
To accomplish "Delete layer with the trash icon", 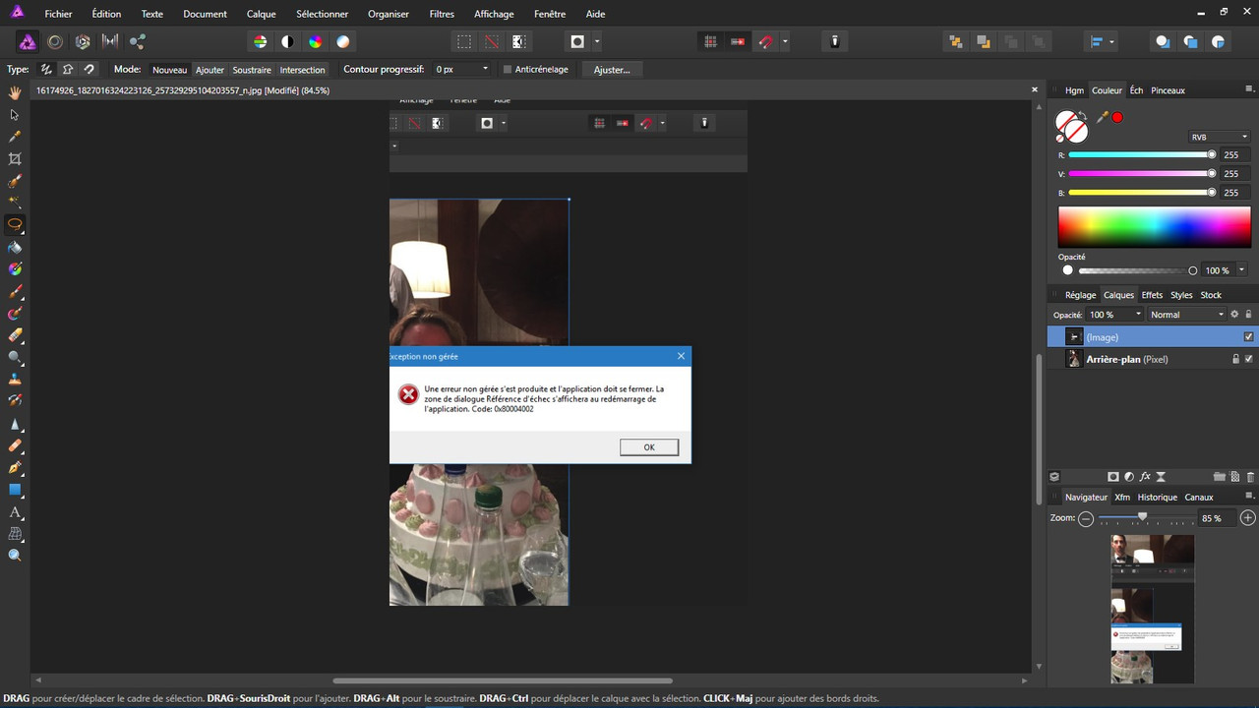I will point(1249,477).
